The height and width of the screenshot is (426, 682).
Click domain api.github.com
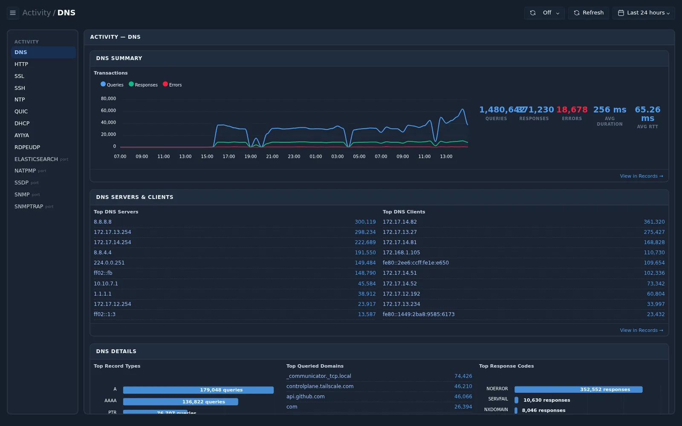(x=306, y=397)
